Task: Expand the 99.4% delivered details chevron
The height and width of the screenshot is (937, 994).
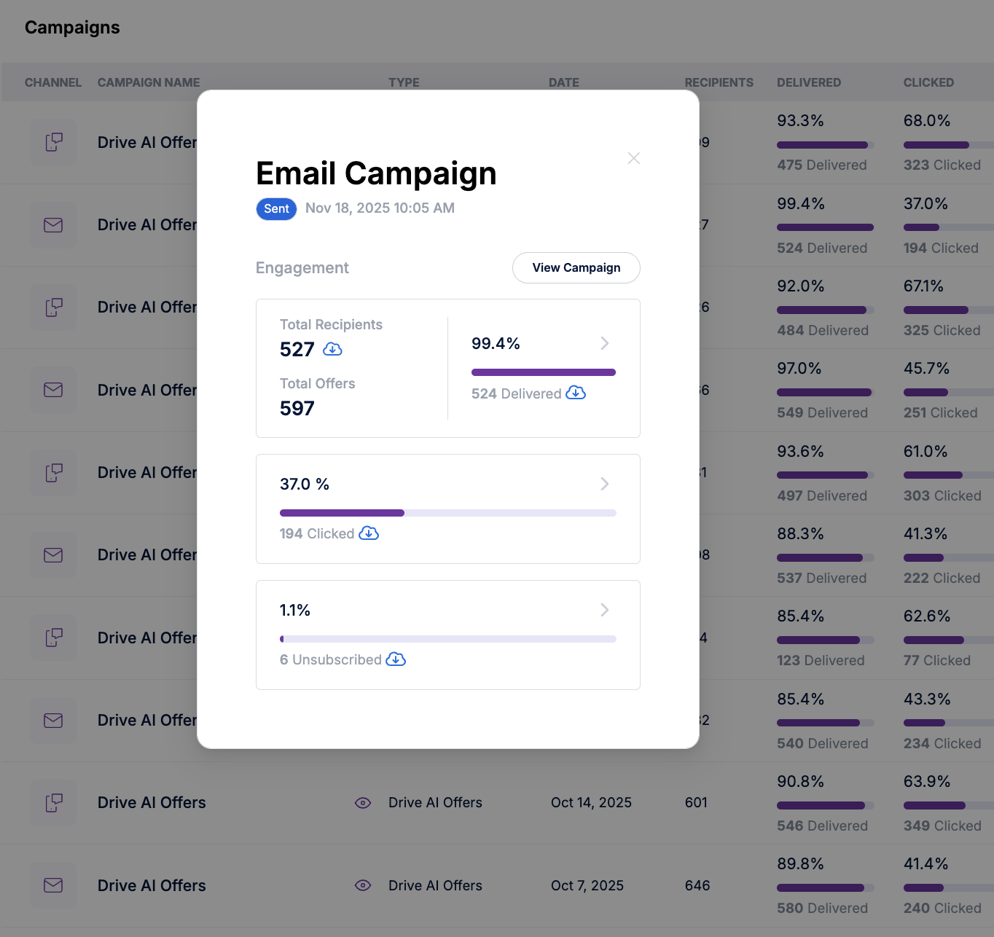Action: point(604,343)
